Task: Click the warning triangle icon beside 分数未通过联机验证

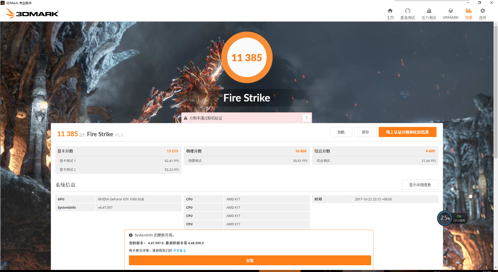Action: tap(186, 118)
